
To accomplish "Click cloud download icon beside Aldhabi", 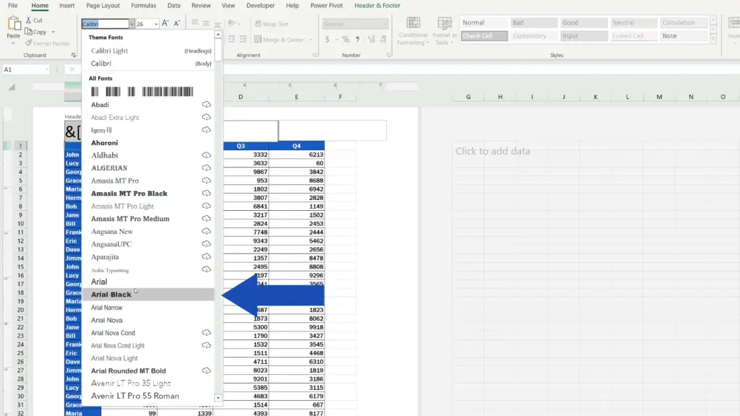I will click(206, 155).
